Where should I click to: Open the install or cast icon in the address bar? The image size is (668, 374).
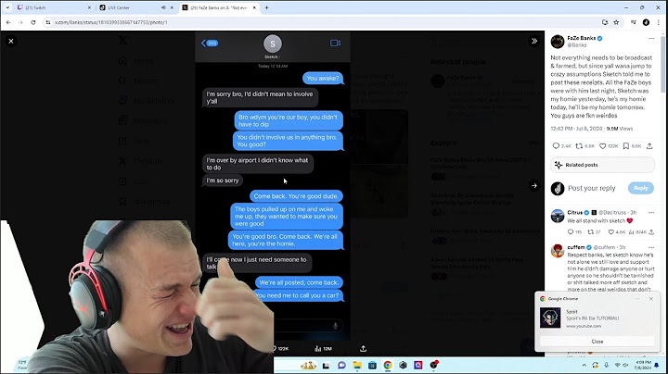point(605,22)
